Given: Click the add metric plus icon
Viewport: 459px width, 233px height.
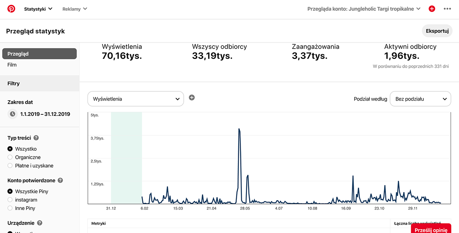Looking at the screenshot, I should (192, 98).
